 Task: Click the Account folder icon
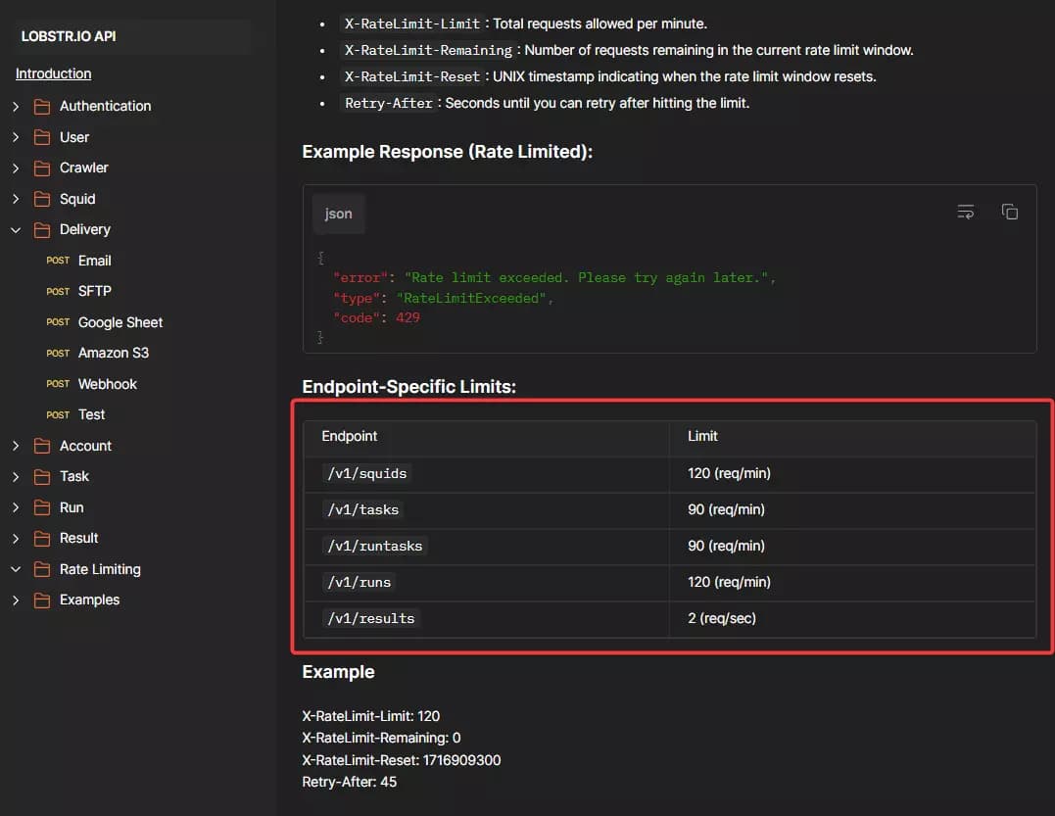(x=42, y=446)
